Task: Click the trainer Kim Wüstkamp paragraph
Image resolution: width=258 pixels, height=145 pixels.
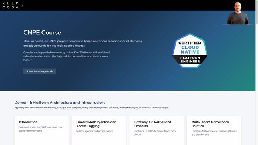Action: 66,56
